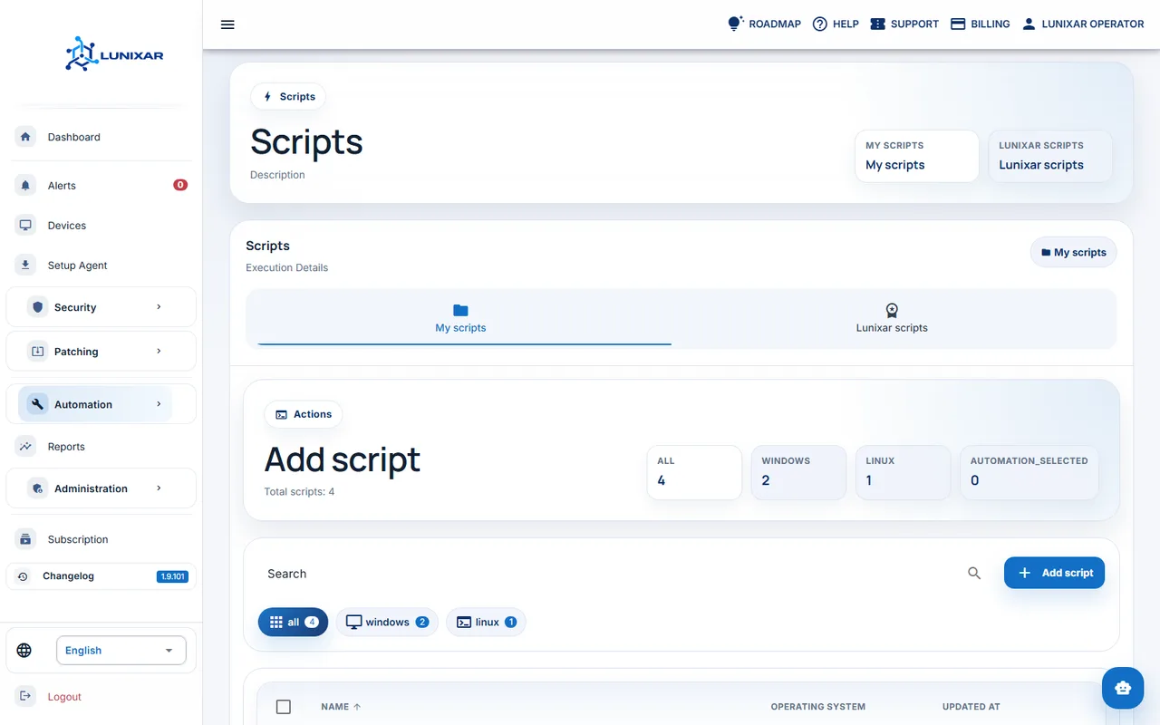Screen dimensions: 1160x725
Task: Click the UPDATED AT column header
Action: 971,707
